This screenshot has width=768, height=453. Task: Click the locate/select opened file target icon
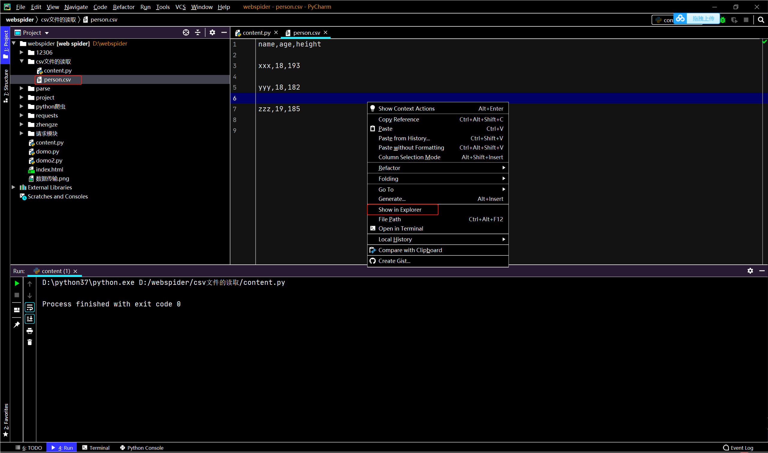tap(186, 32)
